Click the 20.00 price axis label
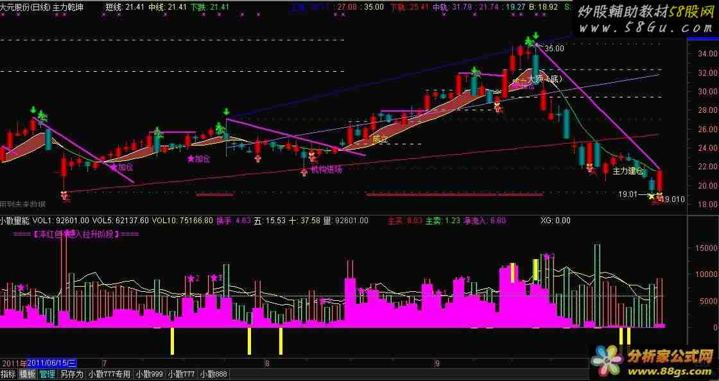 pyautogui.click(x=707, y=185)
